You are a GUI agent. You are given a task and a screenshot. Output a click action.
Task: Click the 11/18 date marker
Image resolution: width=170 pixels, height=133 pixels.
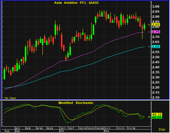click(x=132, y=128)
